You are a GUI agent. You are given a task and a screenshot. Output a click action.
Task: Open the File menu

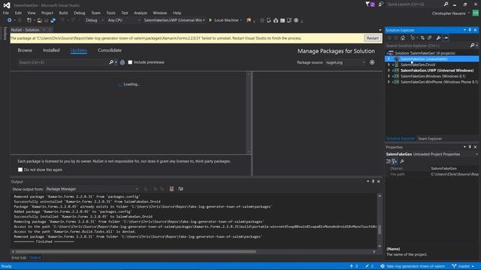(6, 13)
